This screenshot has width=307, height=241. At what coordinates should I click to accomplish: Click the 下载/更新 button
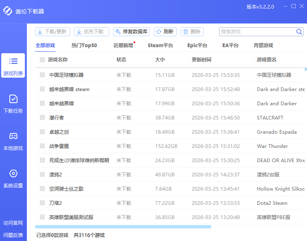pyautogui.click(x=53, y=32)
